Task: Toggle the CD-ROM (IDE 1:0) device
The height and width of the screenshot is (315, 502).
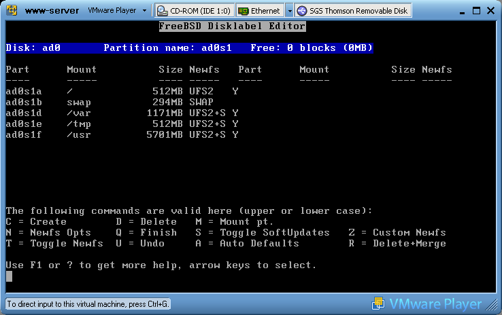Action: click(x=195, y=11)
